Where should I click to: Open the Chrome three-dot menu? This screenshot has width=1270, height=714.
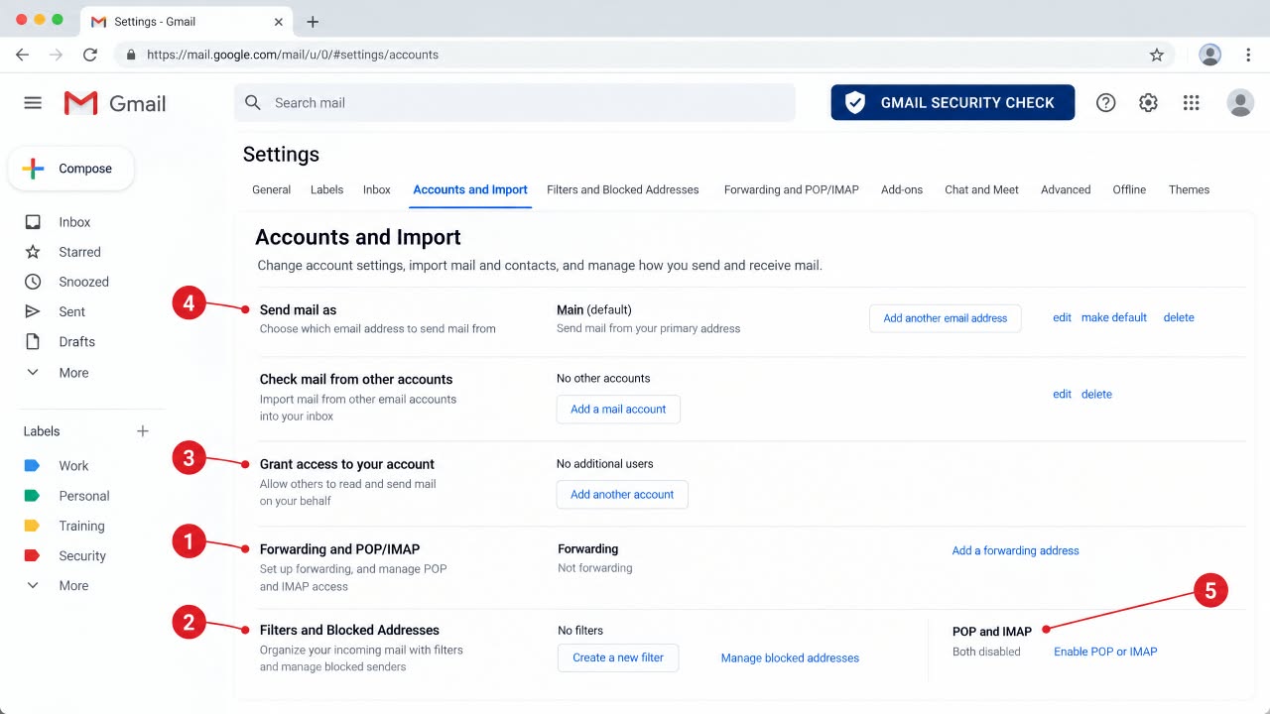pyautogui.click(x=1248, y=55)
